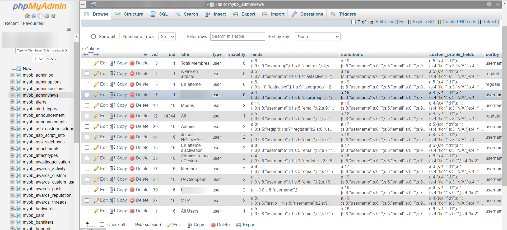The width and height of the screenshot is (507, 230).
Task: Open the Recent tables button
Action: pyautogui.click(x=12, y=23)
